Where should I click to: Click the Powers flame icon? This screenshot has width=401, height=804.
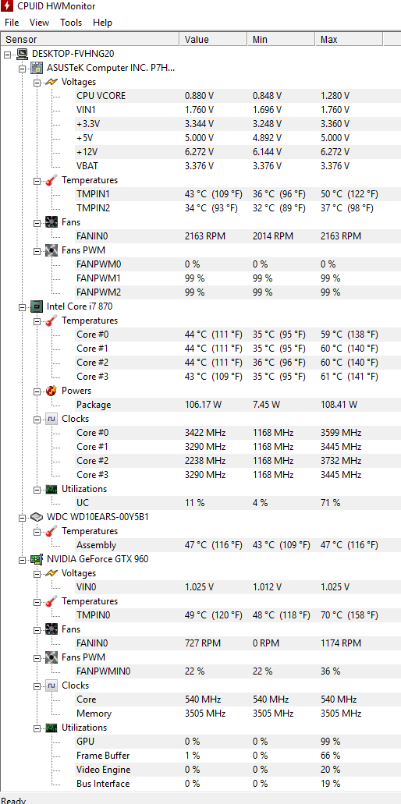[51, 390]
